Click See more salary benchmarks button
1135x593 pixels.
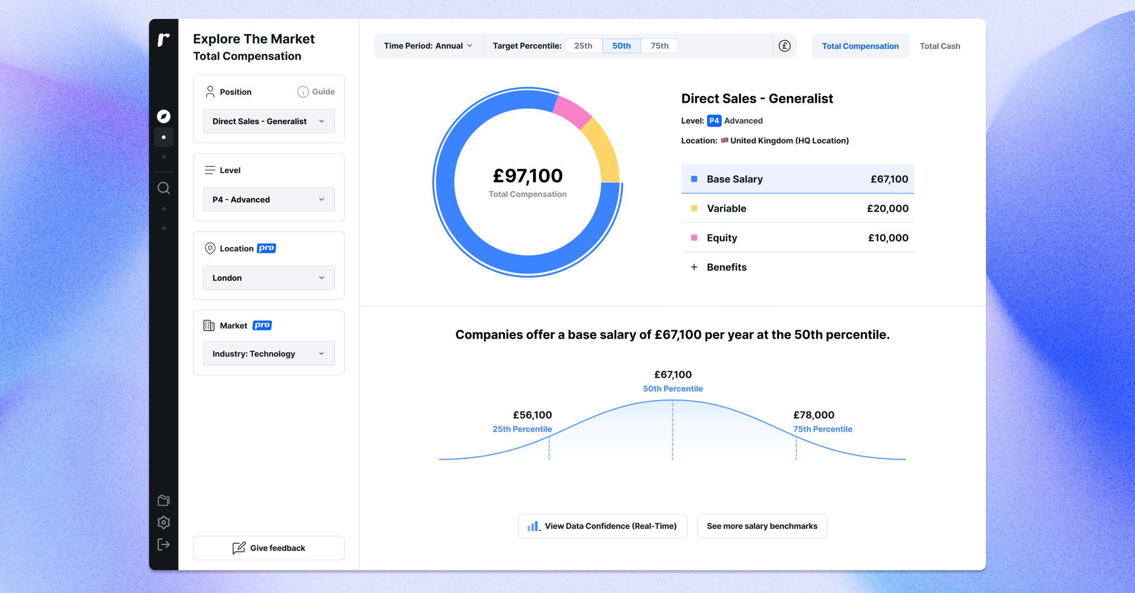click(762, 526)
